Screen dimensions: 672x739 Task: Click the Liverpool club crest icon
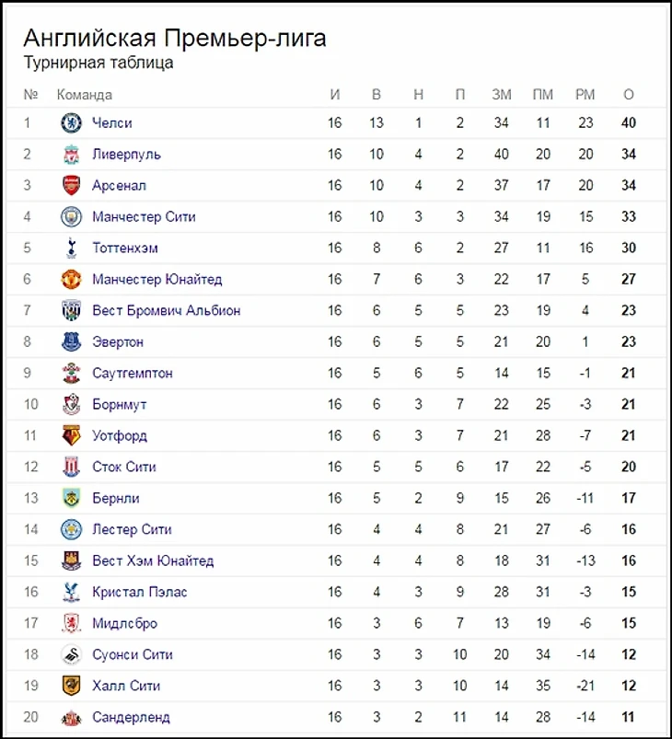coord(71,154)
